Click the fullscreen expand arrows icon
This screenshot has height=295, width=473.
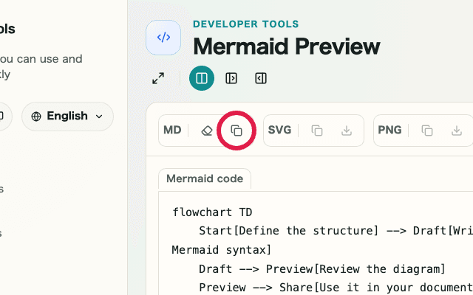158,78
